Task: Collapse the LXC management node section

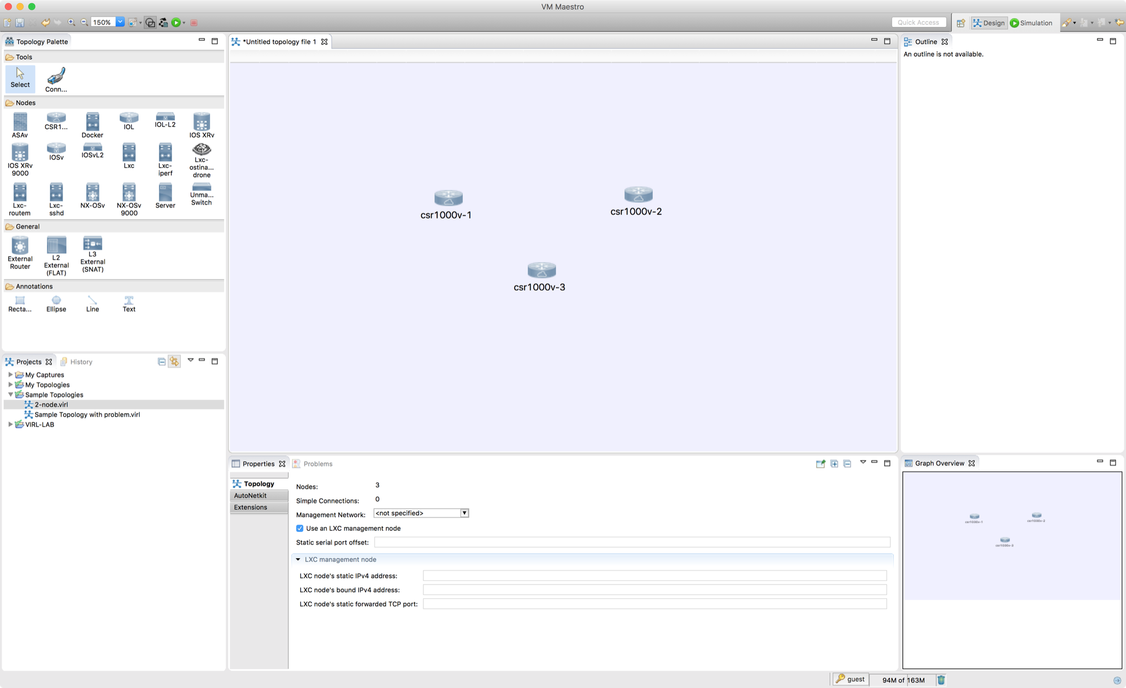Action: [x=298, y=559]
